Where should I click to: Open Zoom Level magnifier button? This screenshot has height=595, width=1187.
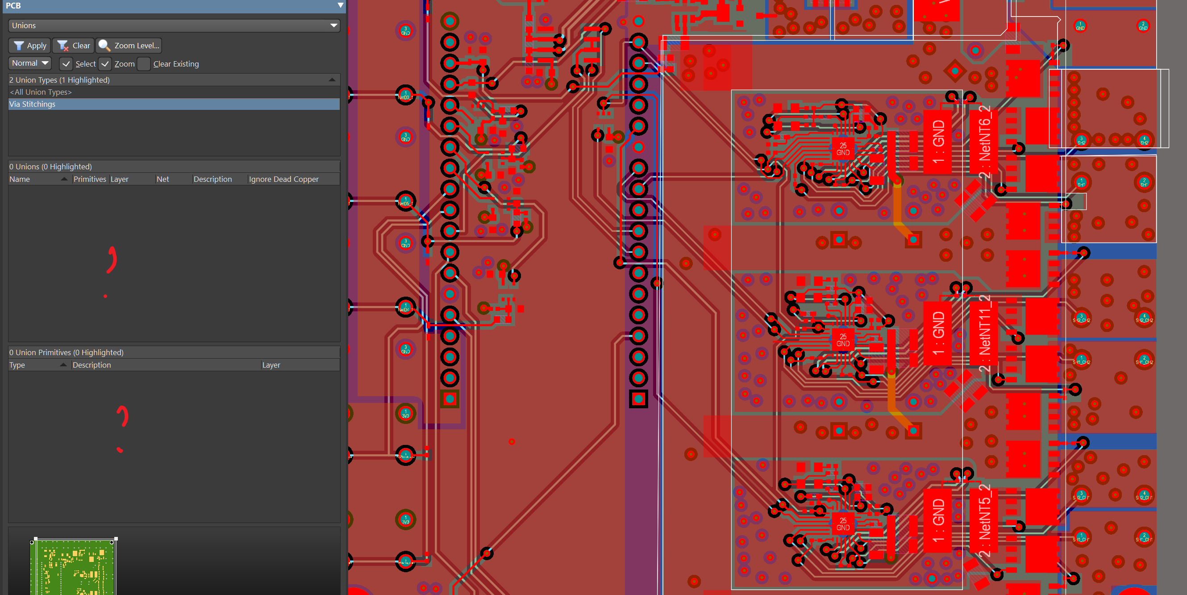[x=129, y=45]
